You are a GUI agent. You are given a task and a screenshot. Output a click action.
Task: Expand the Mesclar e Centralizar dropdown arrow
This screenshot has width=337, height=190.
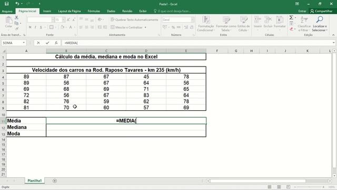pyautogui.click(x=145, y=27)
